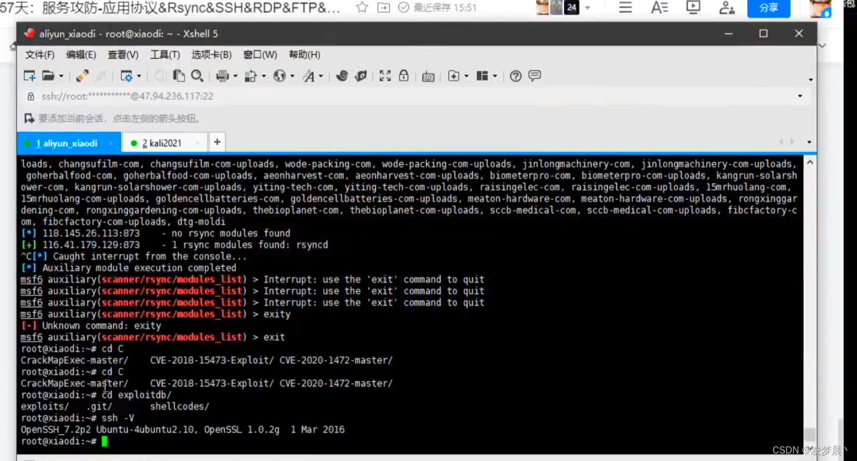Image resolution: width=857 pixels, height=461 pixels.
Task: Expand the ssh address bar dropdown
Action: 800,96
